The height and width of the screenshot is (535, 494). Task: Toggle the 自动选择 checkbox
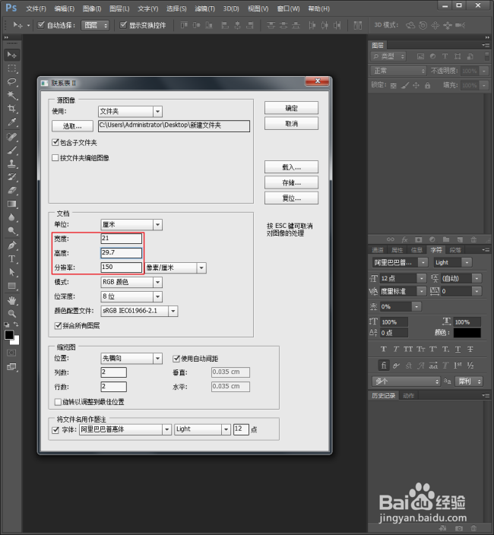[41, 25]
